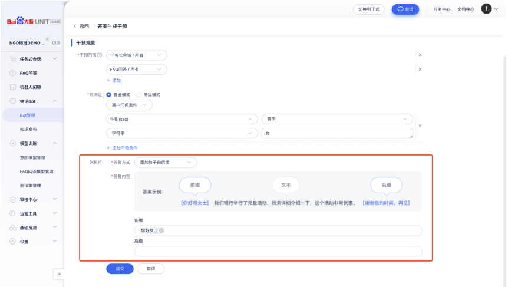The width and height of the screenshot is (508, 287).
Task: Remove the 任务式会话 / 所有 scope row
Action: [x=420, y=55]
